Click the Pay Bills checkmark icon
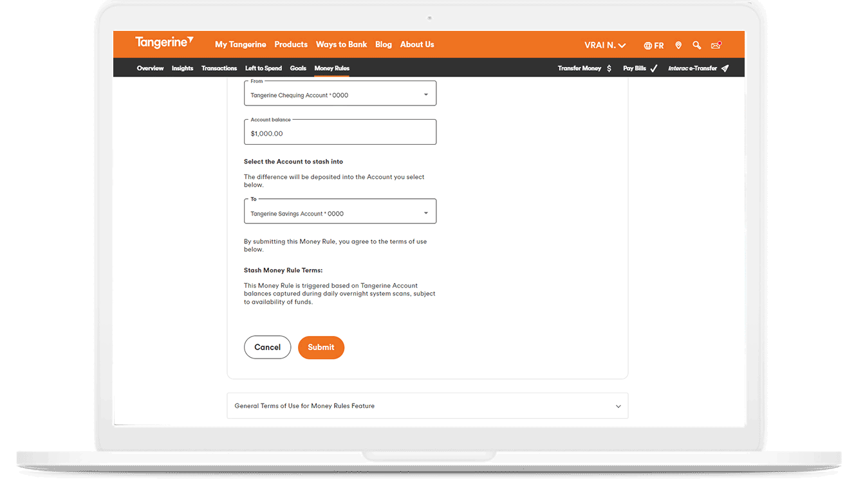Screen dimensions: 856x493 tap(654, 68)
